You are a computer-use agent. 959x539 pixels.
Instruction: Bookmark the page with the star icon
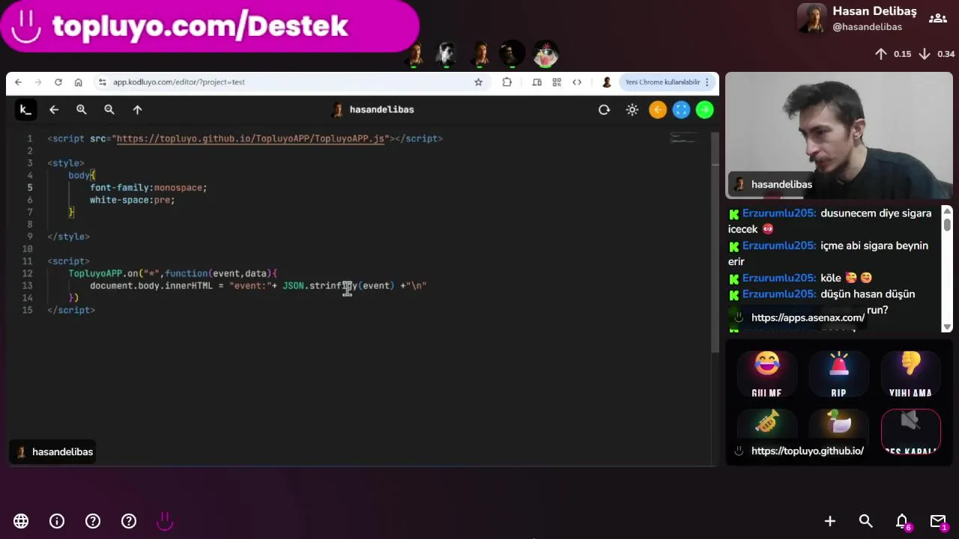478,82
